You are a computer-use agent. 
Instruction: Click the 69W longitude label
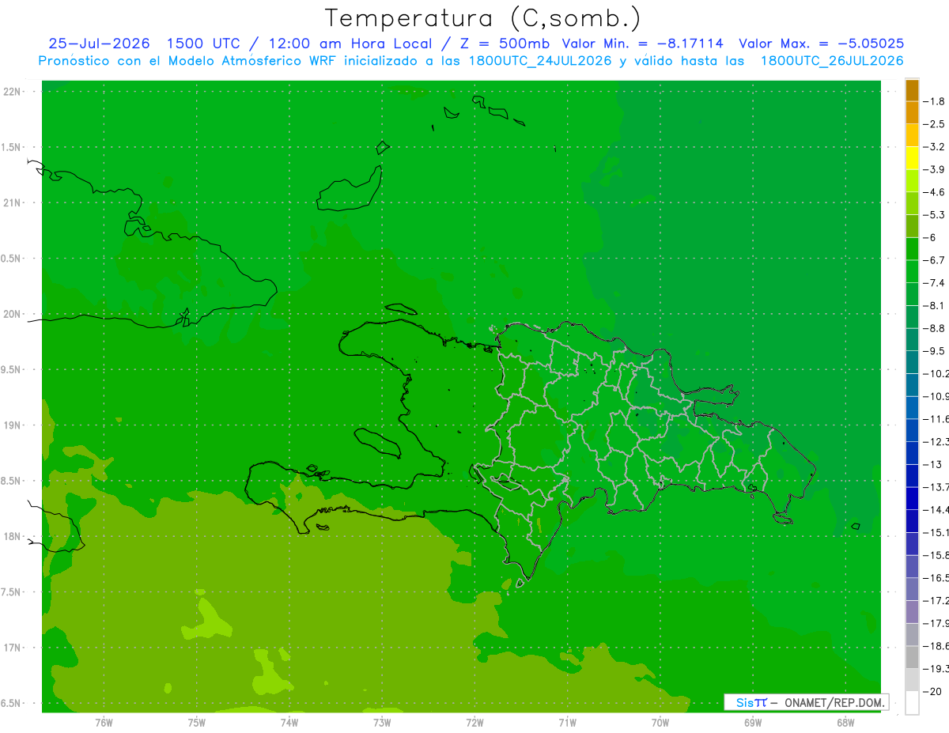(x=753, y=723)
